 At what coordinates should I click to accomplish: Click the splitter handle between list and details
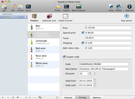pos(60,61)
